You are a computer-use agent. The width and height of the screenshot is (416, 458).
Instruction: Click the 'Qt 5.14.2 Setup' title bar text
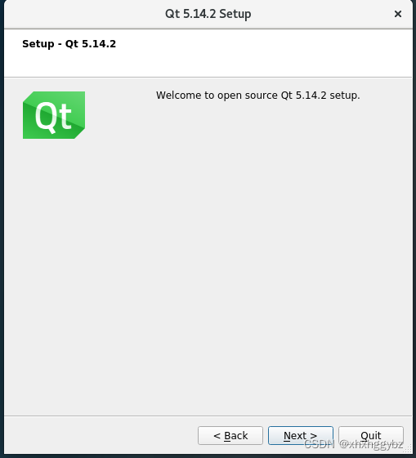tap(208, 14)
